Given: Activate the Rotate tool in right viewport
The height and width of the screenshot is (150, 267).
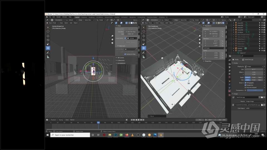Looking at the screenshot, I should pos(144,40).
